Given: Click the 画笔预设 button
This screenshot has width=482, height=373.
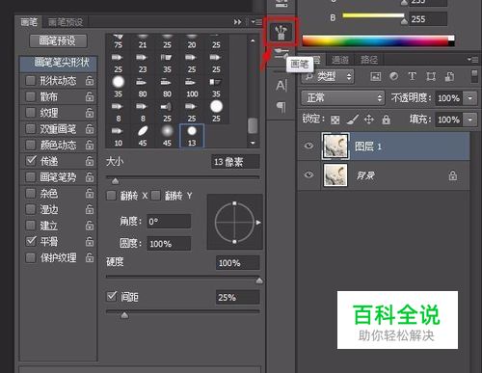Looking at the screenshot, I should [x=58, y=40].
